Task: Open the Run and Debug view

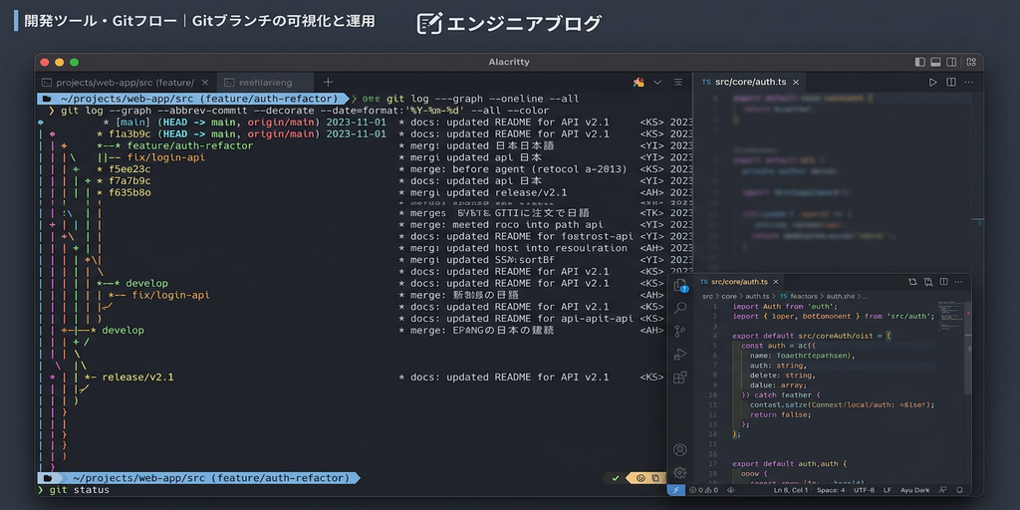Action: click(x=679, y=355)
